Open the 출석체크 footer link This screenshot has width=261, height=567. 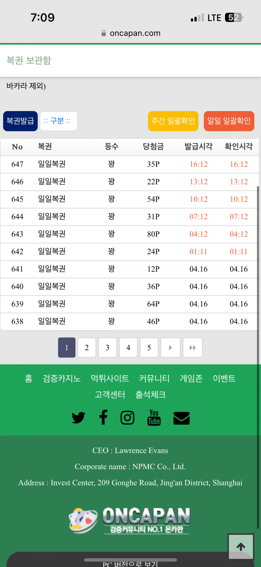pos(150,395)
